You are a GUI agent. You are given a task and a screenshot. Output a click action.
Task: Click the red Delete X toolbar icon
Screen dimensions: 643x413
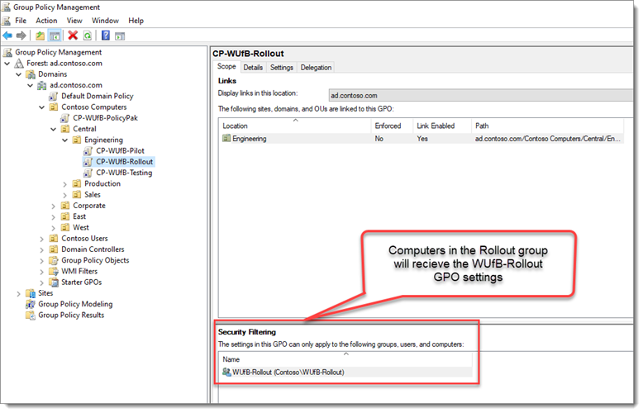[x=73, y=36]
